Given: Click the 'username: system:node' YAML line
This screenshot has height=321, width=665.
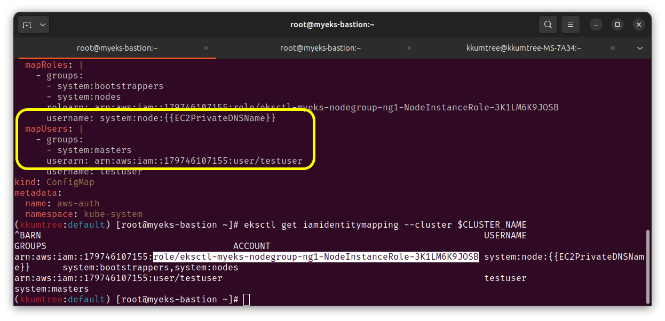Looking at the screenshot, I should [161, 118].
